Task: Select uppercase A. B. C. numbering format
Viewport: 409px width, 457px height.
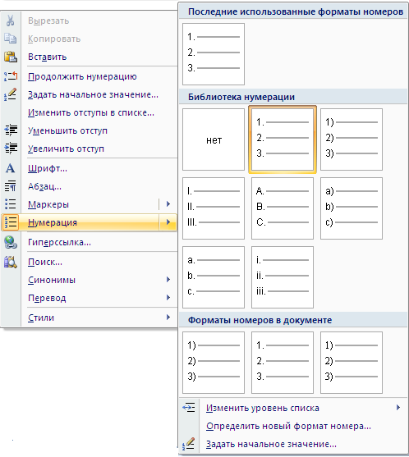Action: click(x=283, y=208)
